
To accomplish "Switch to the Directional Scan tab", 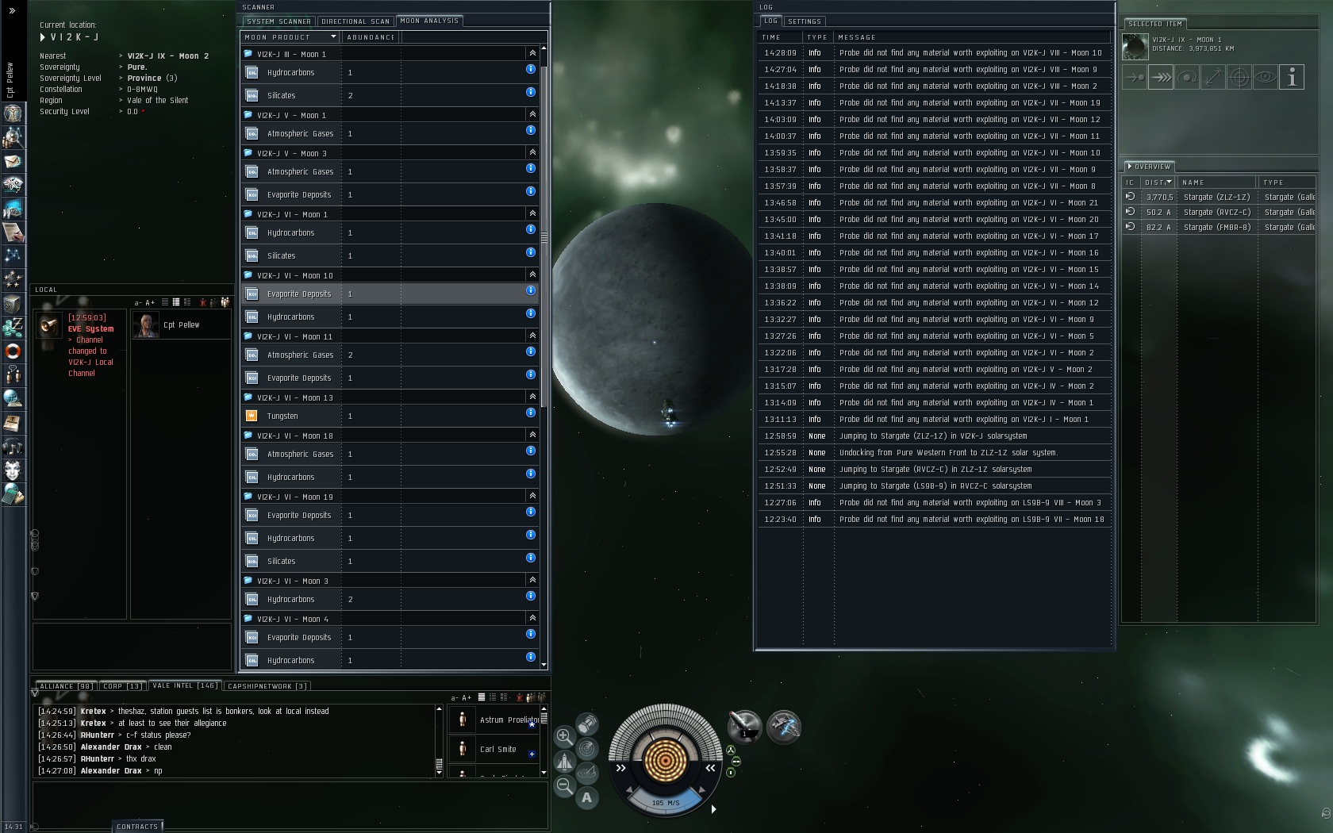I will coord(355,21).
